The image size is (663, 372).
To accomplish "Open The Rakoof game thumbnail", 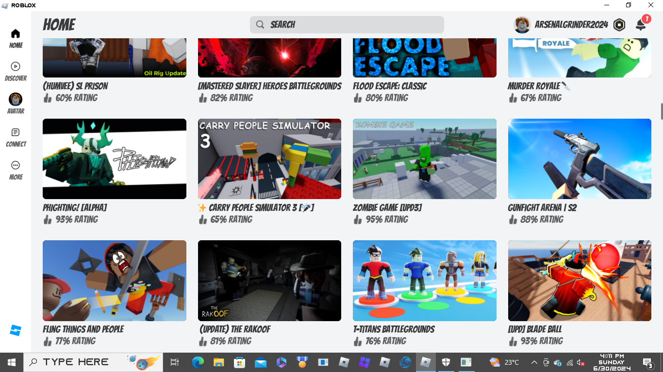I will pos(269,280).
